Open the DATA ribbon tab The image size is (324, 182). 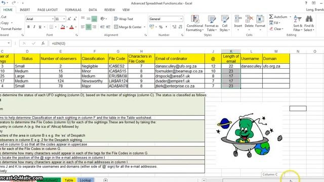[93, 10]
